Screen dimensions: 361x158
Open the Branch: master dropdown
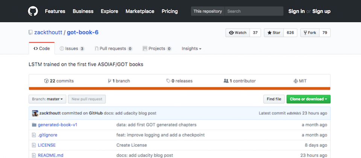47,99
